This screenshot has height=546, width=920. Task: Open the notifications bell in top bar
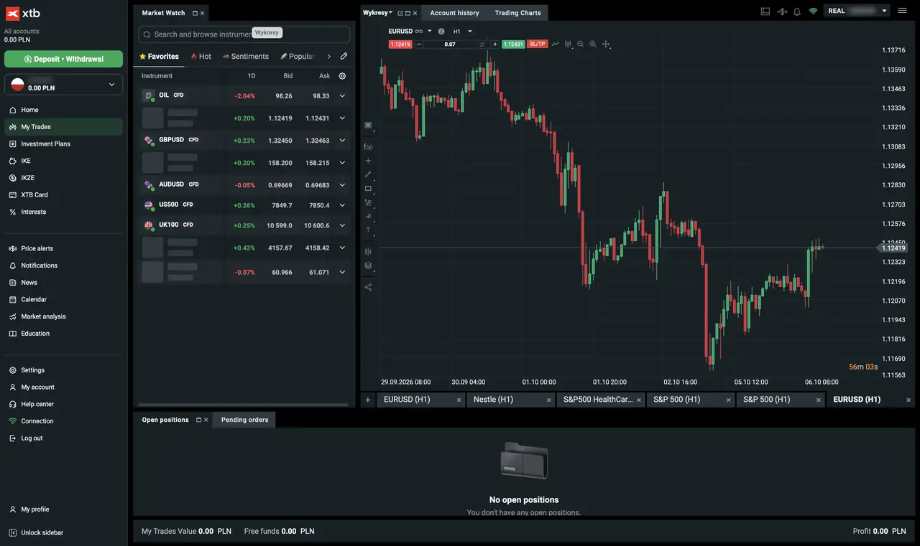click(x=797, y=11)
